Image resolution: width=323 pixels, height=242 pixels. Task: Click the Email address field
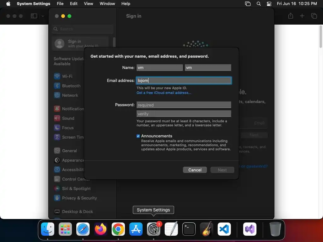184,80
